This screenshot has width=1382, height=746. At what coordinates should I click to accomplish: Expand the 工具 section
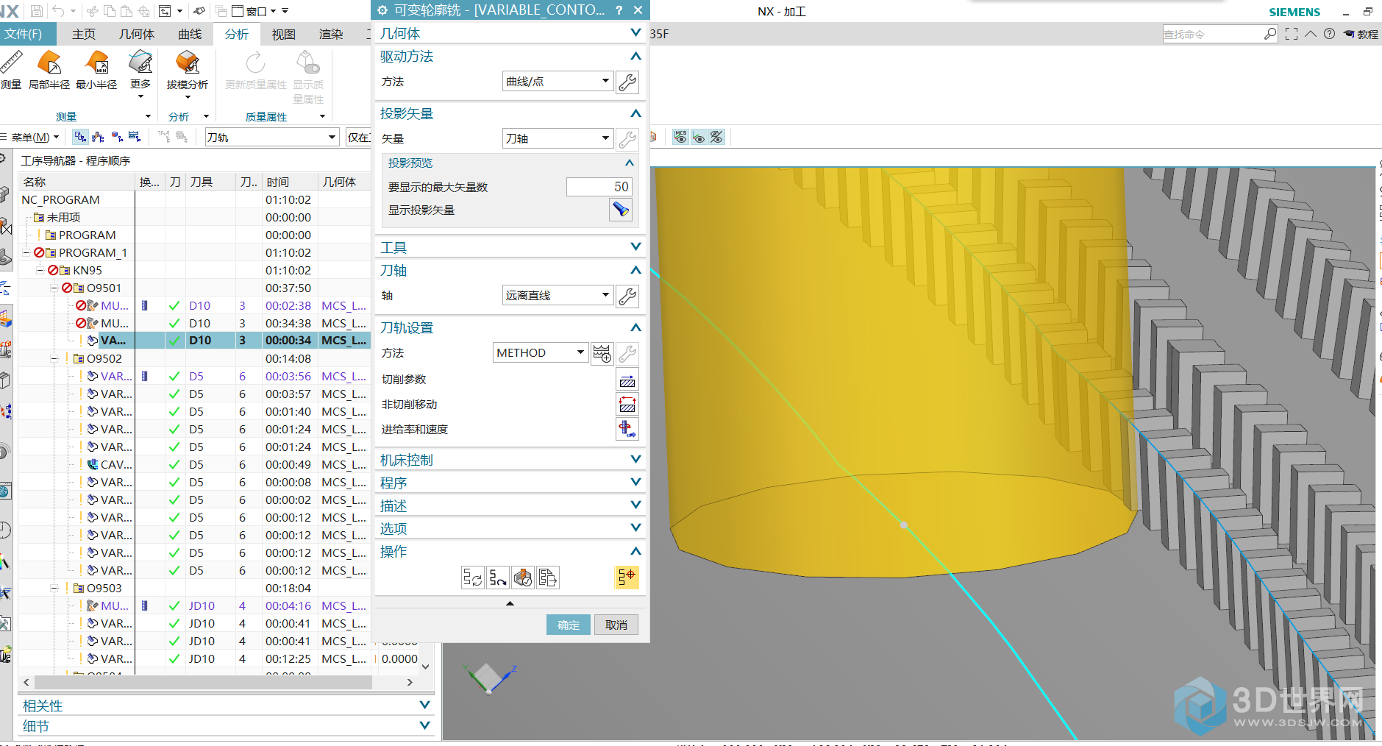point(635,247)
